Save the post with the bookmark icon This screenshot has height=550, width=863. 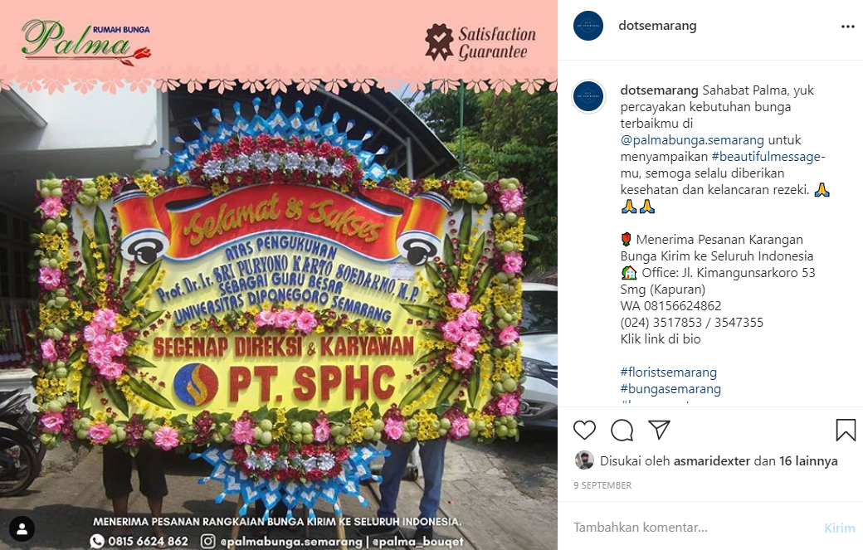tap(846, 430)
